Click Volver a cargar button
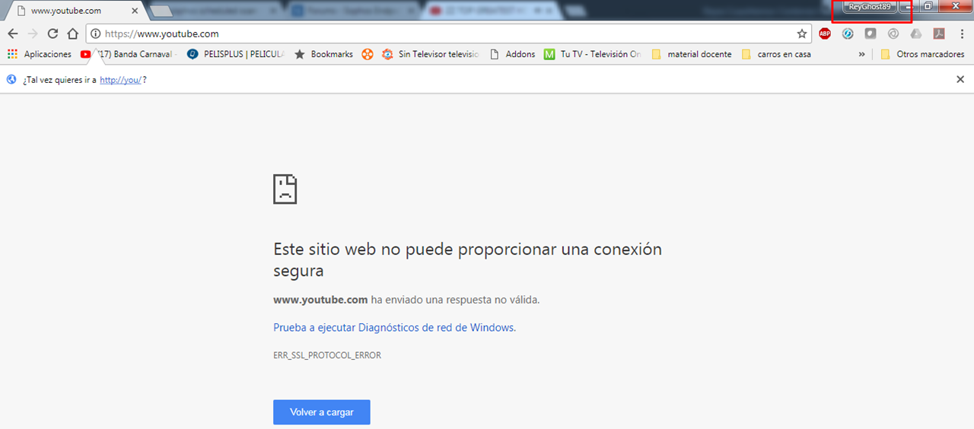 pos(322,412)
